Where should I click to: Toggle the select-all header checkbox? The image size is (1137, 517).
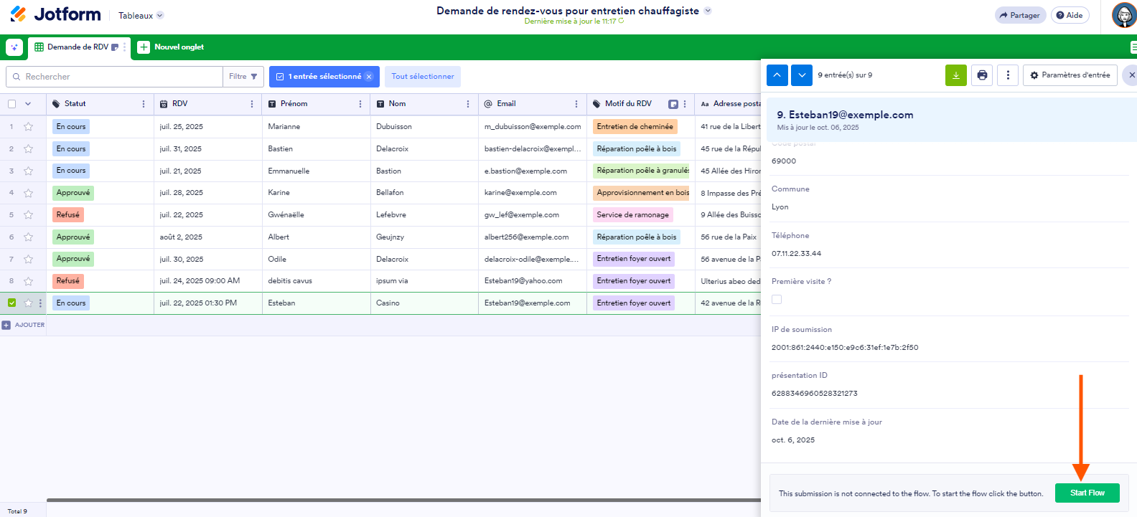(11, 104)
